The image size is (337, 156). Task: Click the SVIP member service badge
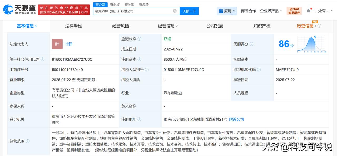294,11
